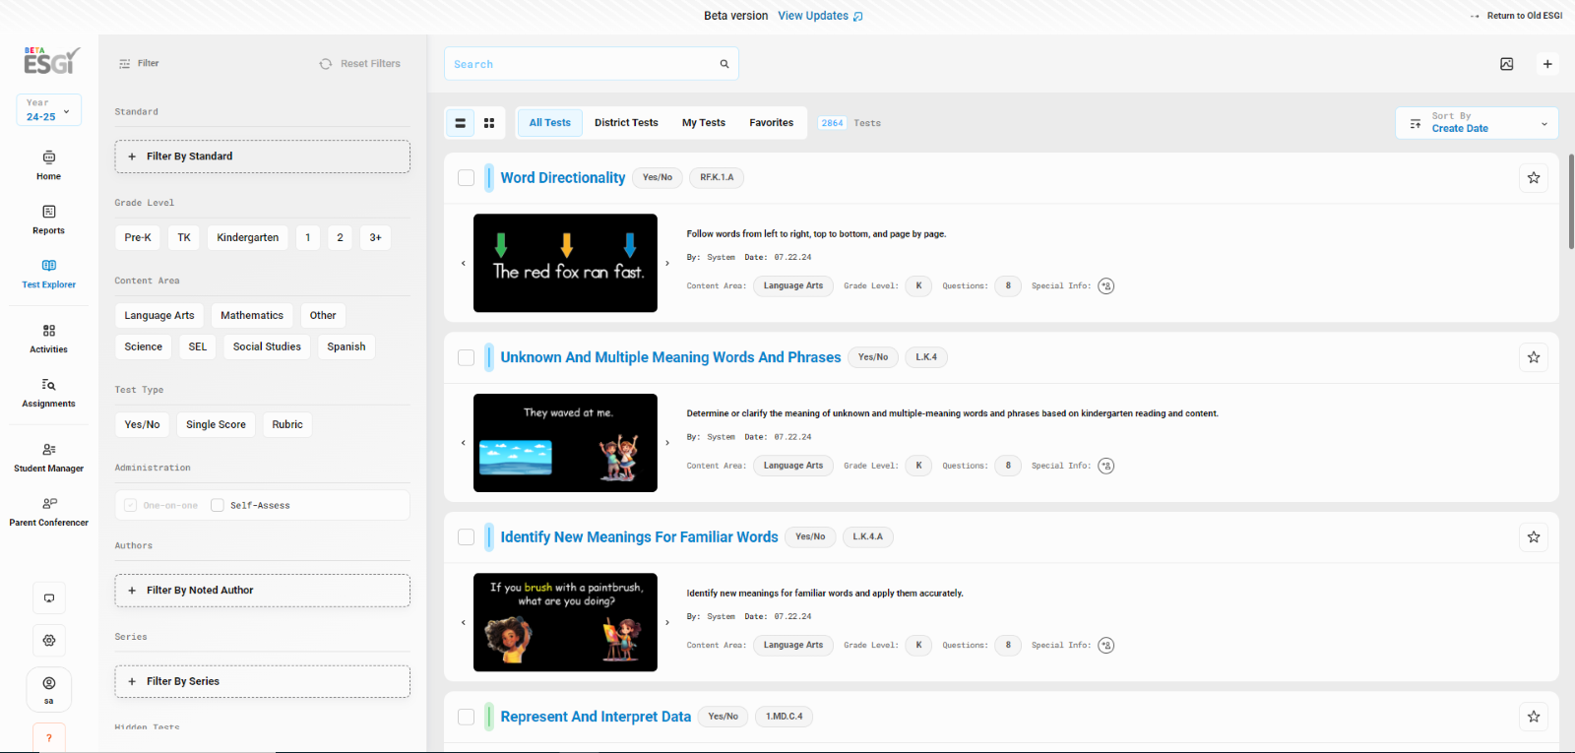Favorite the Word Directionality test star
The image size is (1575, 753).
pyautogui.click(x=1534, y=178)
